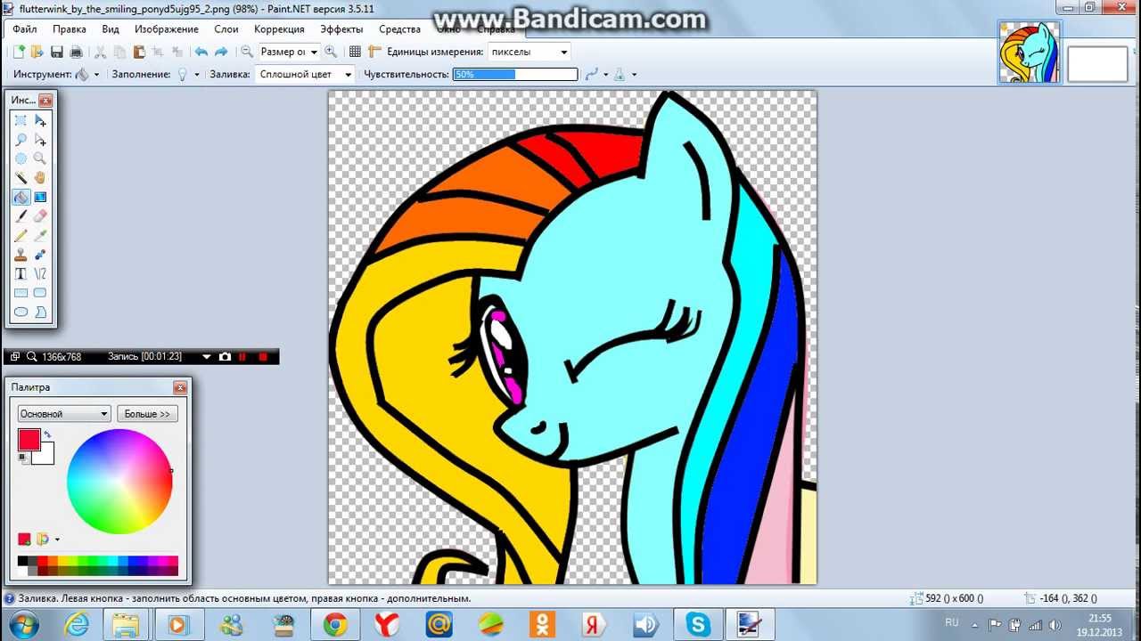Close the Палитра panel
The image size is (1141, 641).
pos(180,387)
